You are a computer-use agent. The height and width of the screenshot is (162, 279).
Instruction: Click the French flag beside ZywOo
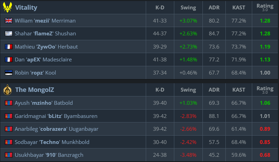pos(9,47)
